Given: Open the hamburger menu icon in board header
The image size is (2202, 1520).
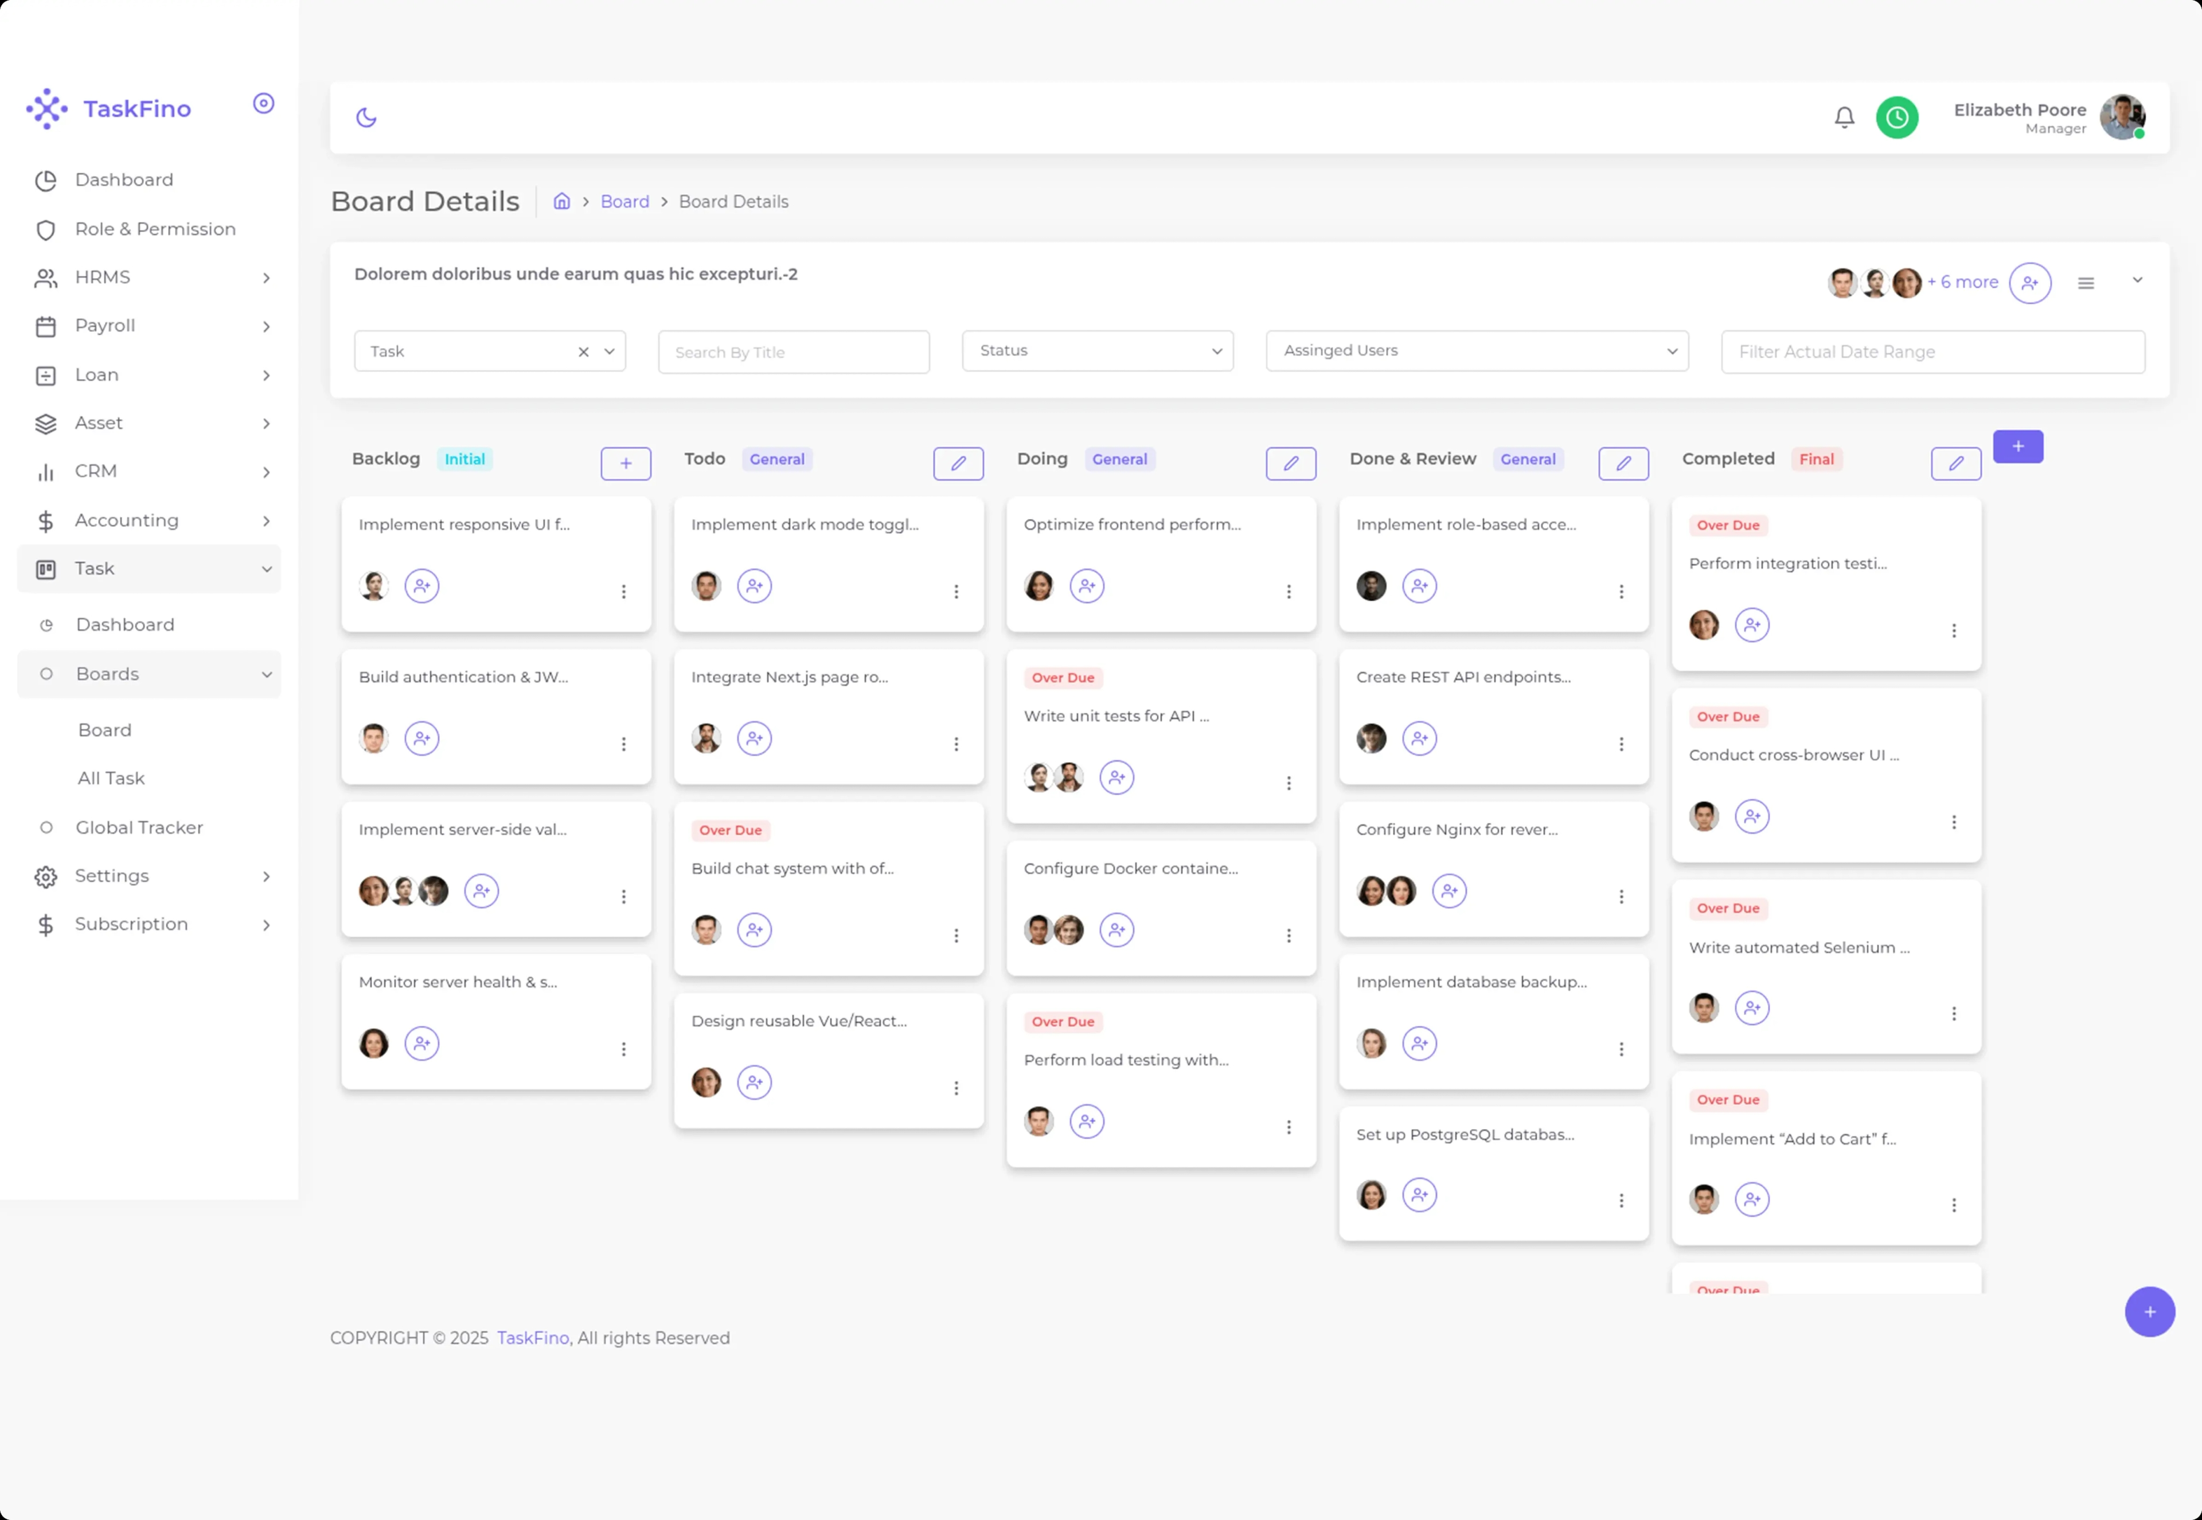Looking at the screenshot, I should (x=2085, y=283).
